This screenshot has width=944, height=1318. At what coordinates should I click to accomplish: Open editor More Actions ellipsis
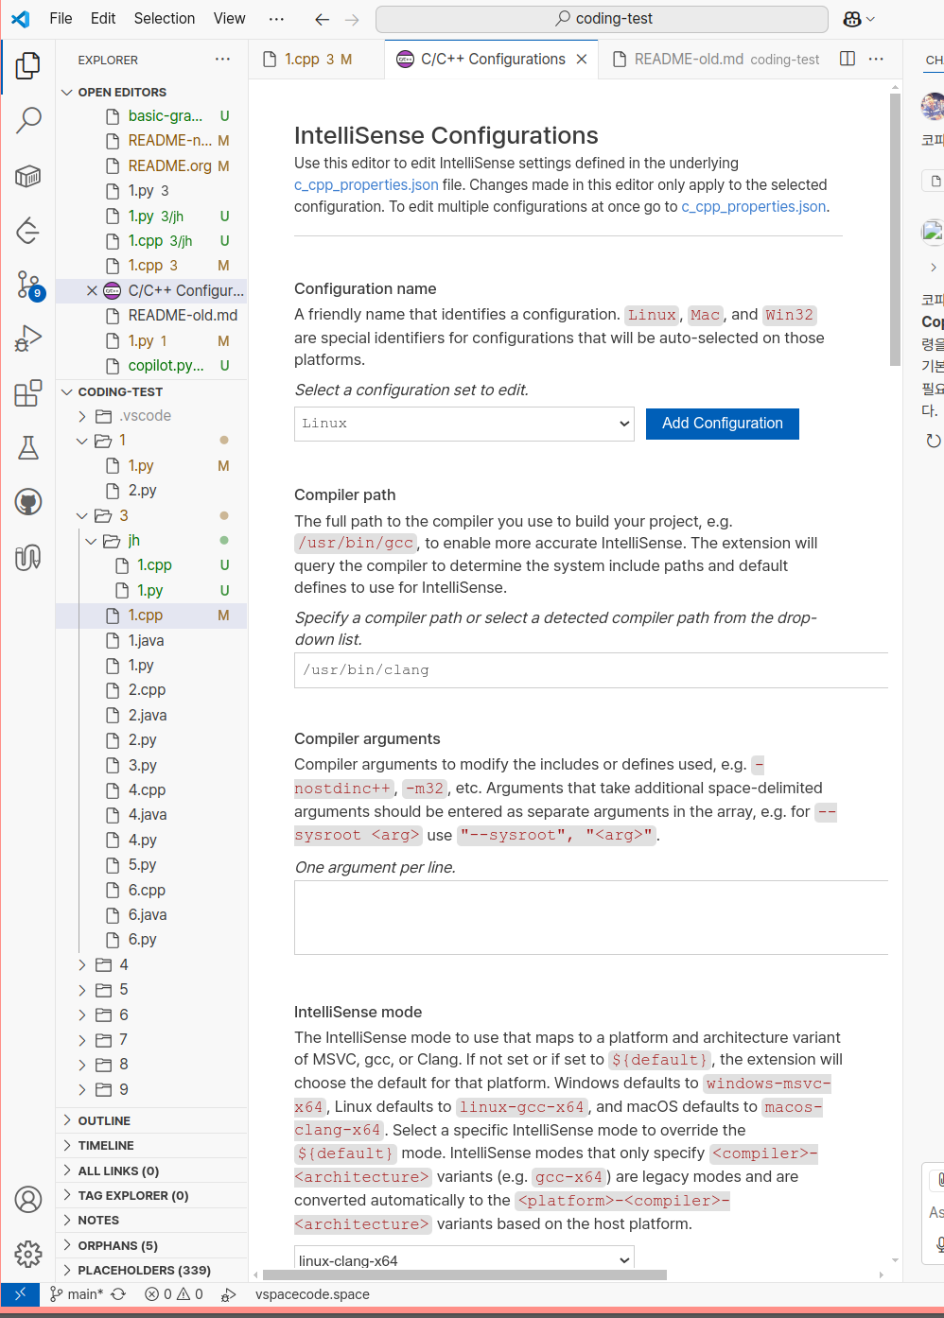click(x=877, y=59)
